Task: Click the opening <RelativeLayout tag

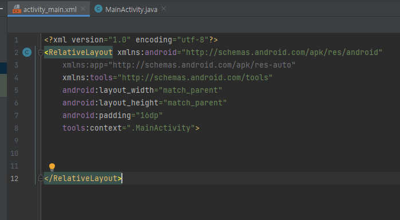Action: point(78,52)
